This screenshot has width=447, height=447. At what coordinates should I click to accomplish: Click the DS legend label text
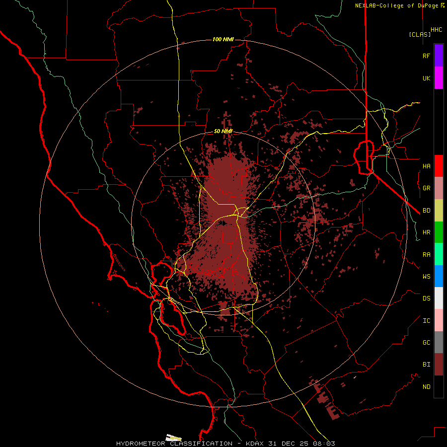point(427,298)
